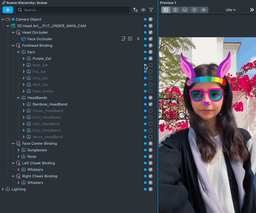Click the blue color dot on Kitty_Ear row
Viewport: 256px width, 213px height.
click(145, 78)
